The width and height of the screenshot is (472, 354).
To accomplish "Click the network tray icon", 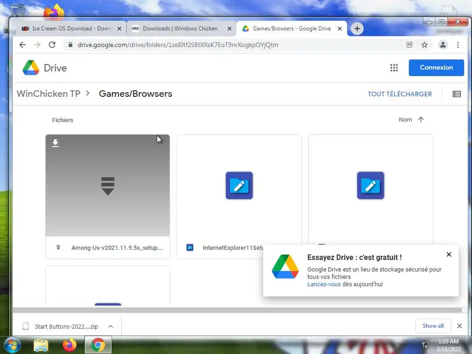I will 425,345.
